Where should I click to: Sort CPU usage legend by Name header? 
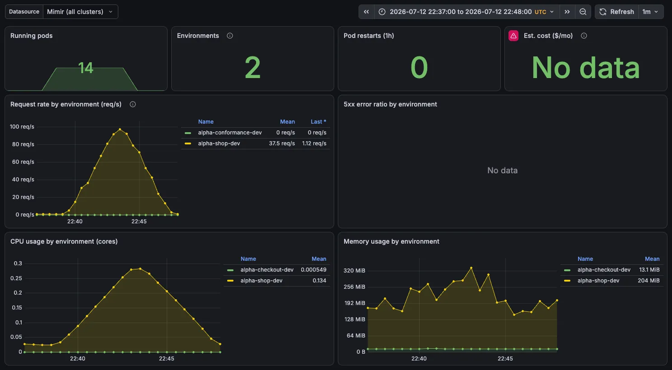tap(248, 259)
